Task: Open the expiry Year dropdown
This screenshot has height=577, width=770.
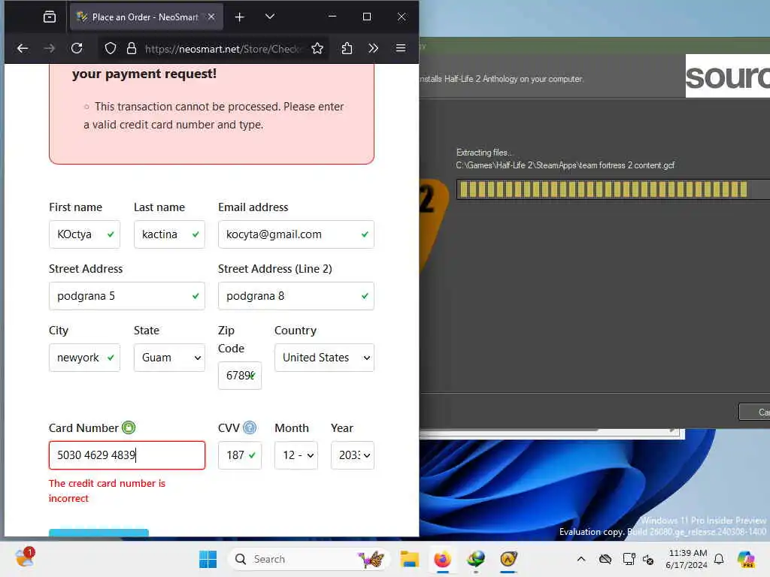Action: click(353, 455)
